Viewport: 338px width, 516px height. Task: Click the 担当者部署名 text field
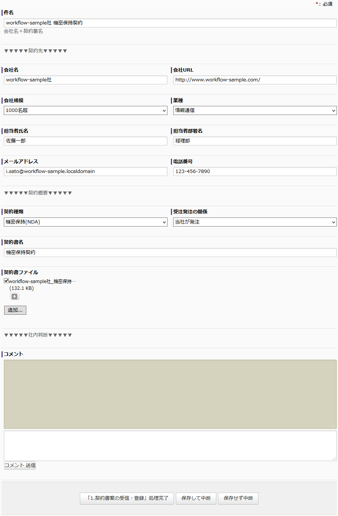255,141
